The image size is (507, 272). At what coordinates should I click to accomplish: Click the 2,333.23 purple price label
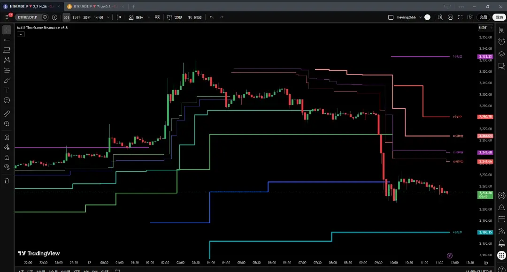pyautogui.click(x=485, y=57)
